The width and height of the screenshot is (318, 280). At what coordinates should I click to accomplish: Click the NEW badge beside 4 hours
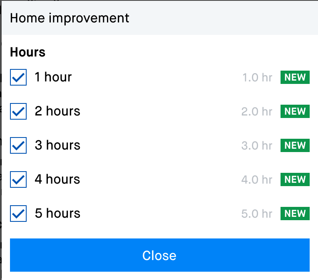click(x=295, y=179)
